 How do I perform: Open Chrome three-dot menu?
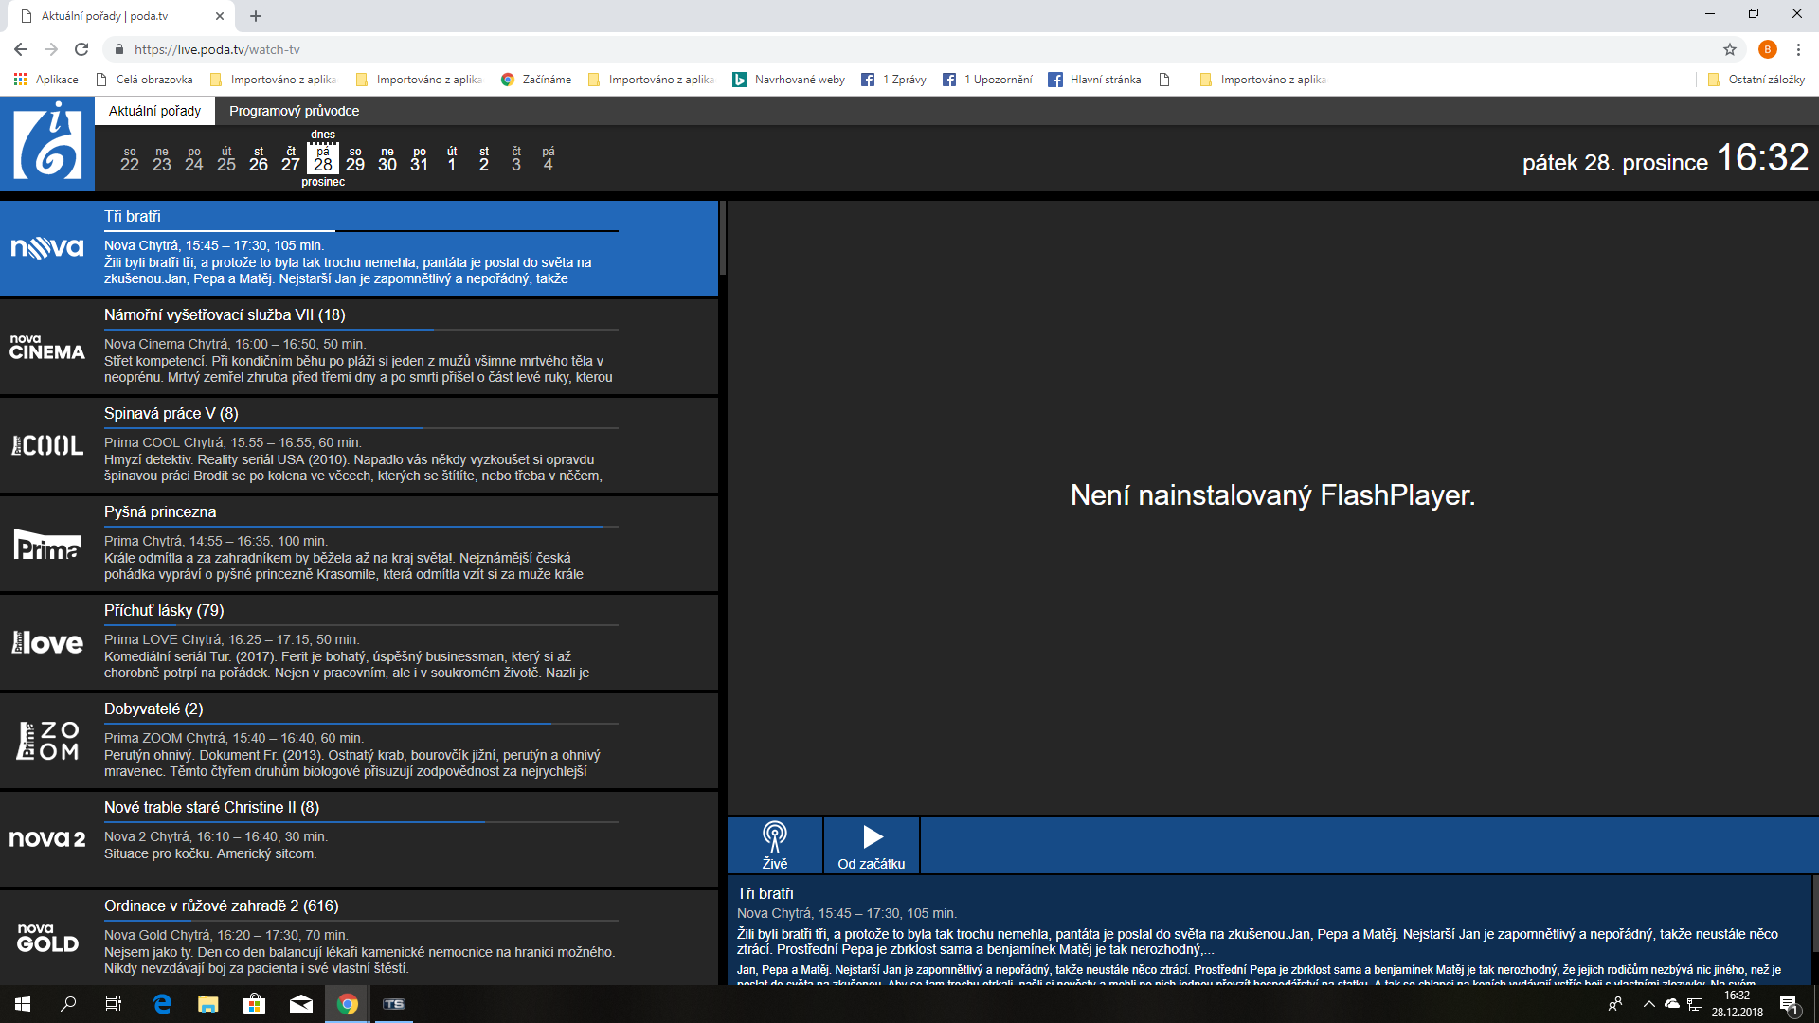[x=1798, y=49]
